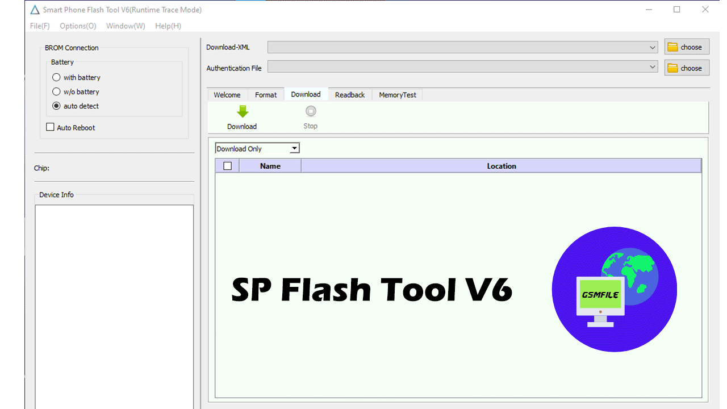Click the folder icon beside Authentication File
This screenshot has height=409, width=727.
point(673,68)
